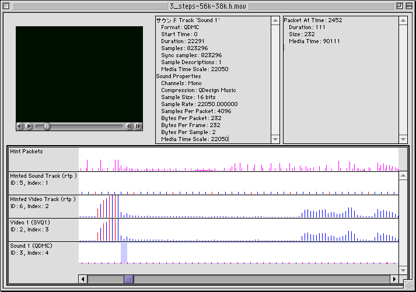Select the Hint Packets row label
This screenshot has height=292, width=416.
pos(26,152)
